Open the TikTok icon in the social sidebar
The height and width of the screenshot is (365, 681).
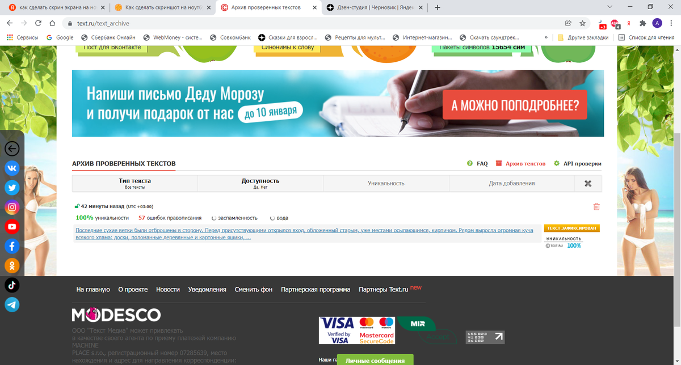click(x=12, y=285)
